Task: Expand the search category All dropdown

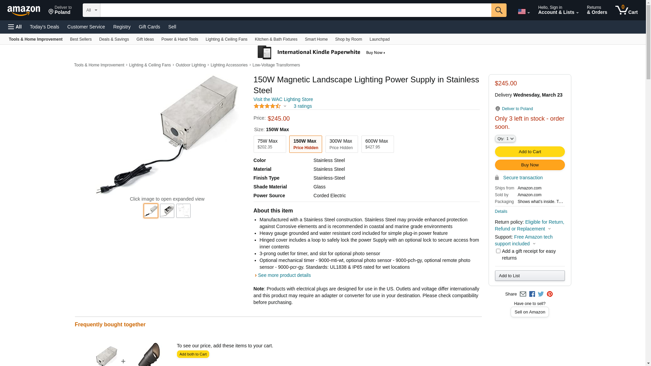Action: pyautogui.click(x=91, y=10)
